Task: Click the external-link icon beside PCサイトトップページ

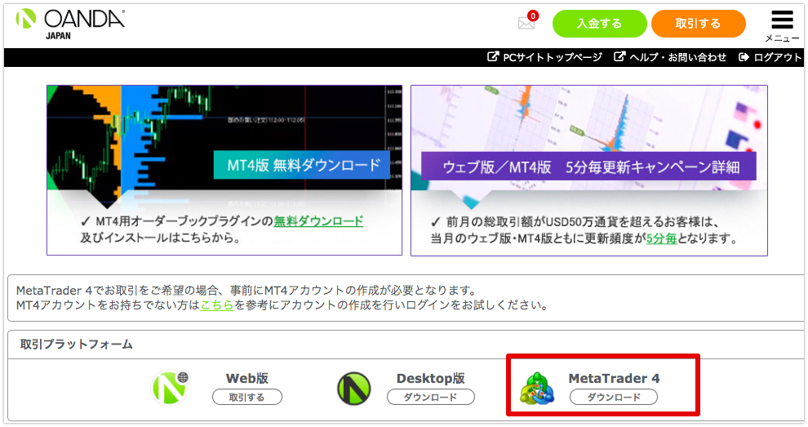Action: click(x=493, y=56)
